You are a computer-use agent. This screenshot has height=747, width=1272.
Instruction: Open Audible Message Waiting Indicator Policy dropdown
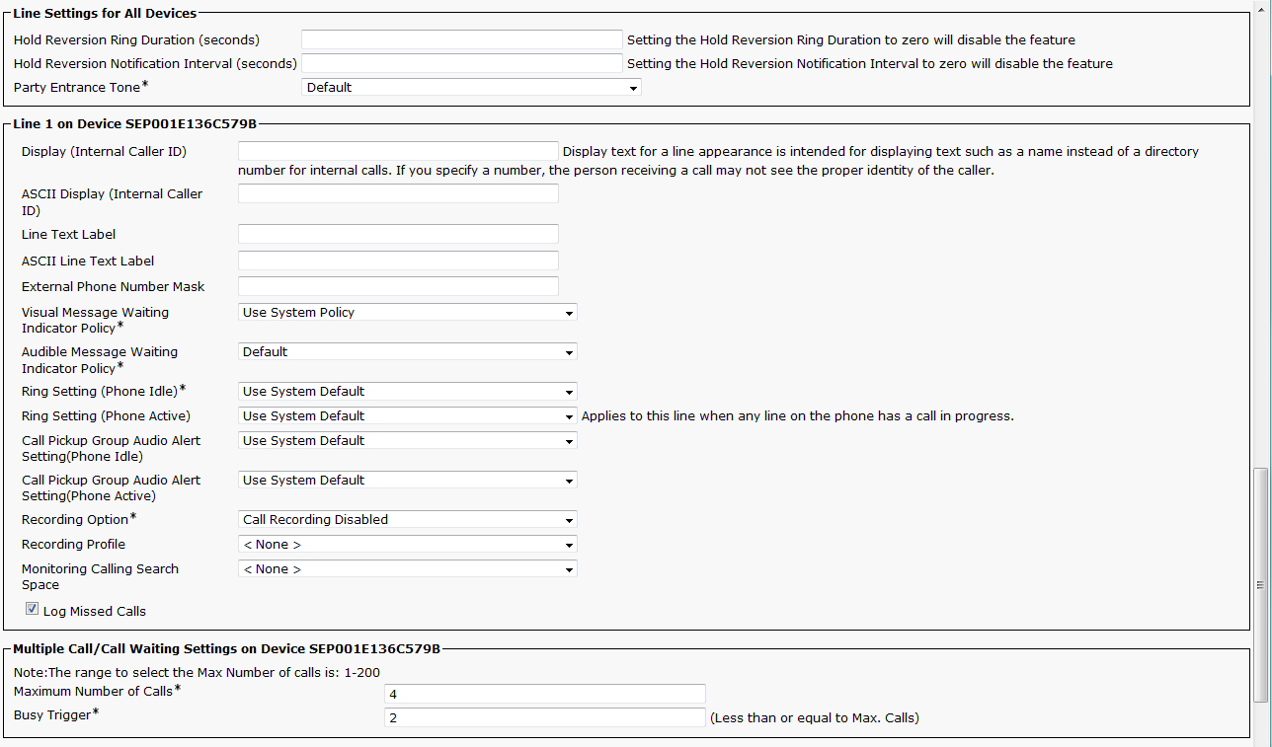407,352
